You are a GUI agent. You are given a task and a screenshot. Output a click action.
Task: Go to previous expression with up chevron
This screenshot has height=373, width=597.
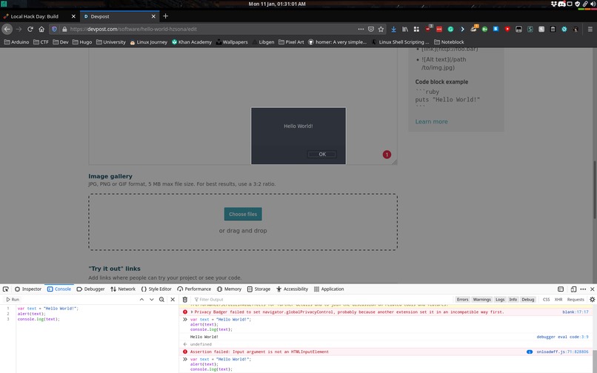[141, 300]
